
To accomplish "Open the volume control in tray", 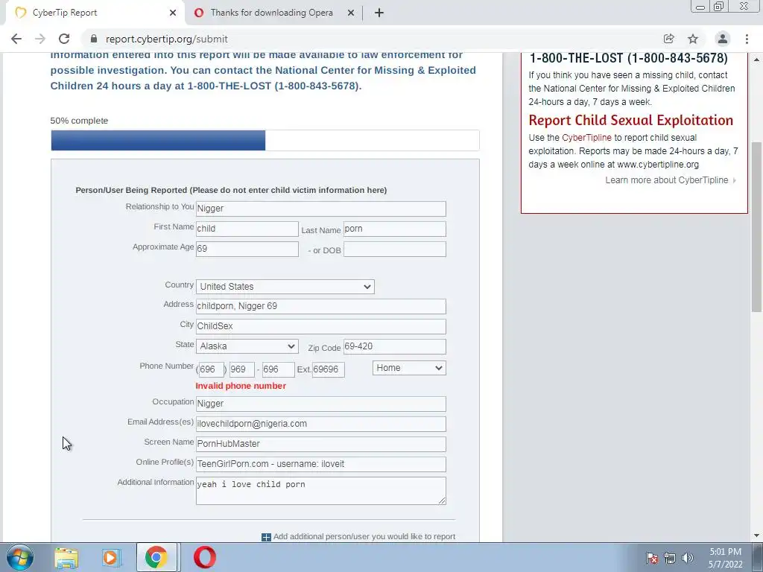I will [688, 558].
